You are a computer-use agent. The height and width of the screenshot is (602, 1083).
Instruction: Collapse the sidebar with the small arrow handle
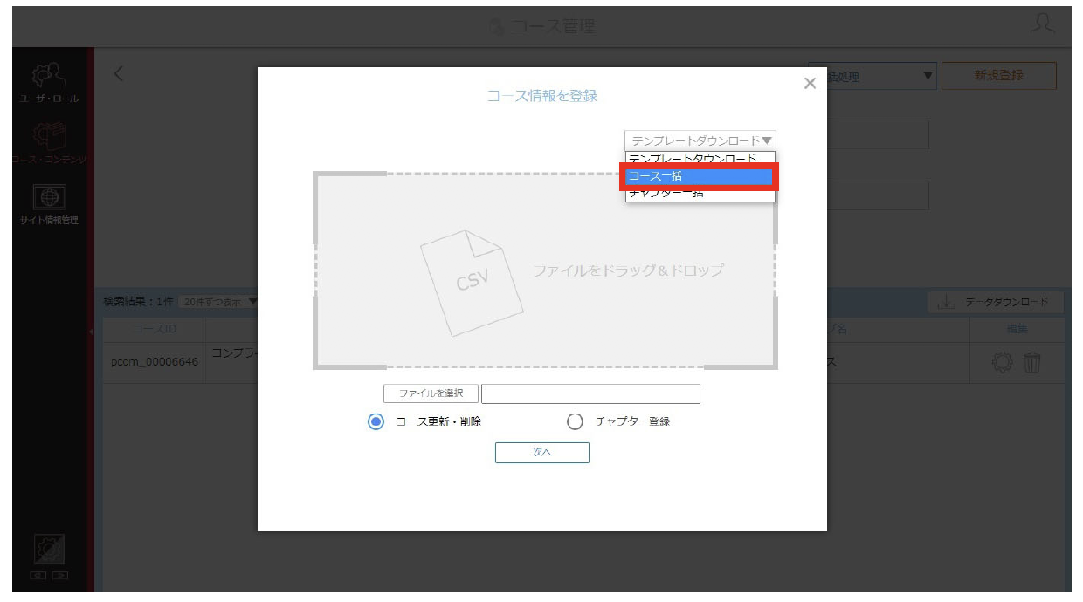(91, 332)
